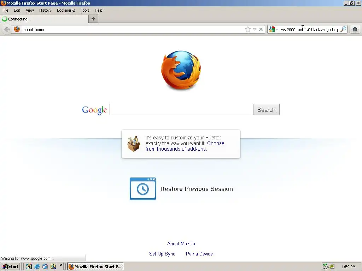362x271 pixels.
Task: Stop loading with the X button
Action: pos(261,30)
